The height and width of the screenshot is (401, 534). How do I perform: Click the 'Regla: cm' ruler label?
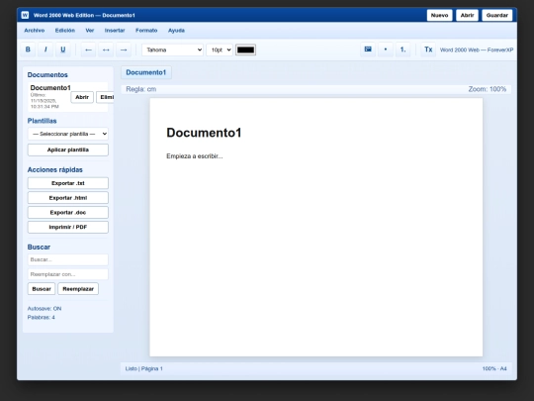coord(141,89)
